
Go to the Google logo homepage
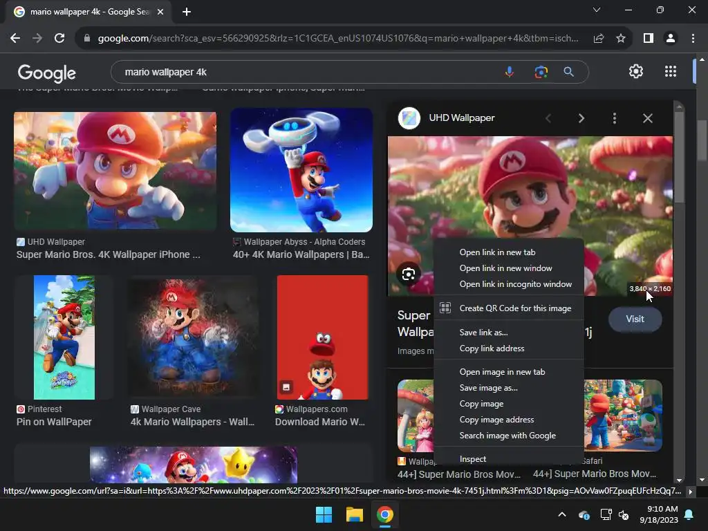pyautogui.click(x=47, y=73)
